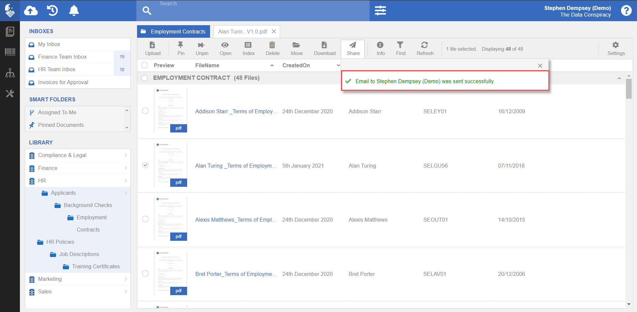Close the Alan Turin...V1.0.pdf tab
The image size is (637, 312).
pos(274,31)
